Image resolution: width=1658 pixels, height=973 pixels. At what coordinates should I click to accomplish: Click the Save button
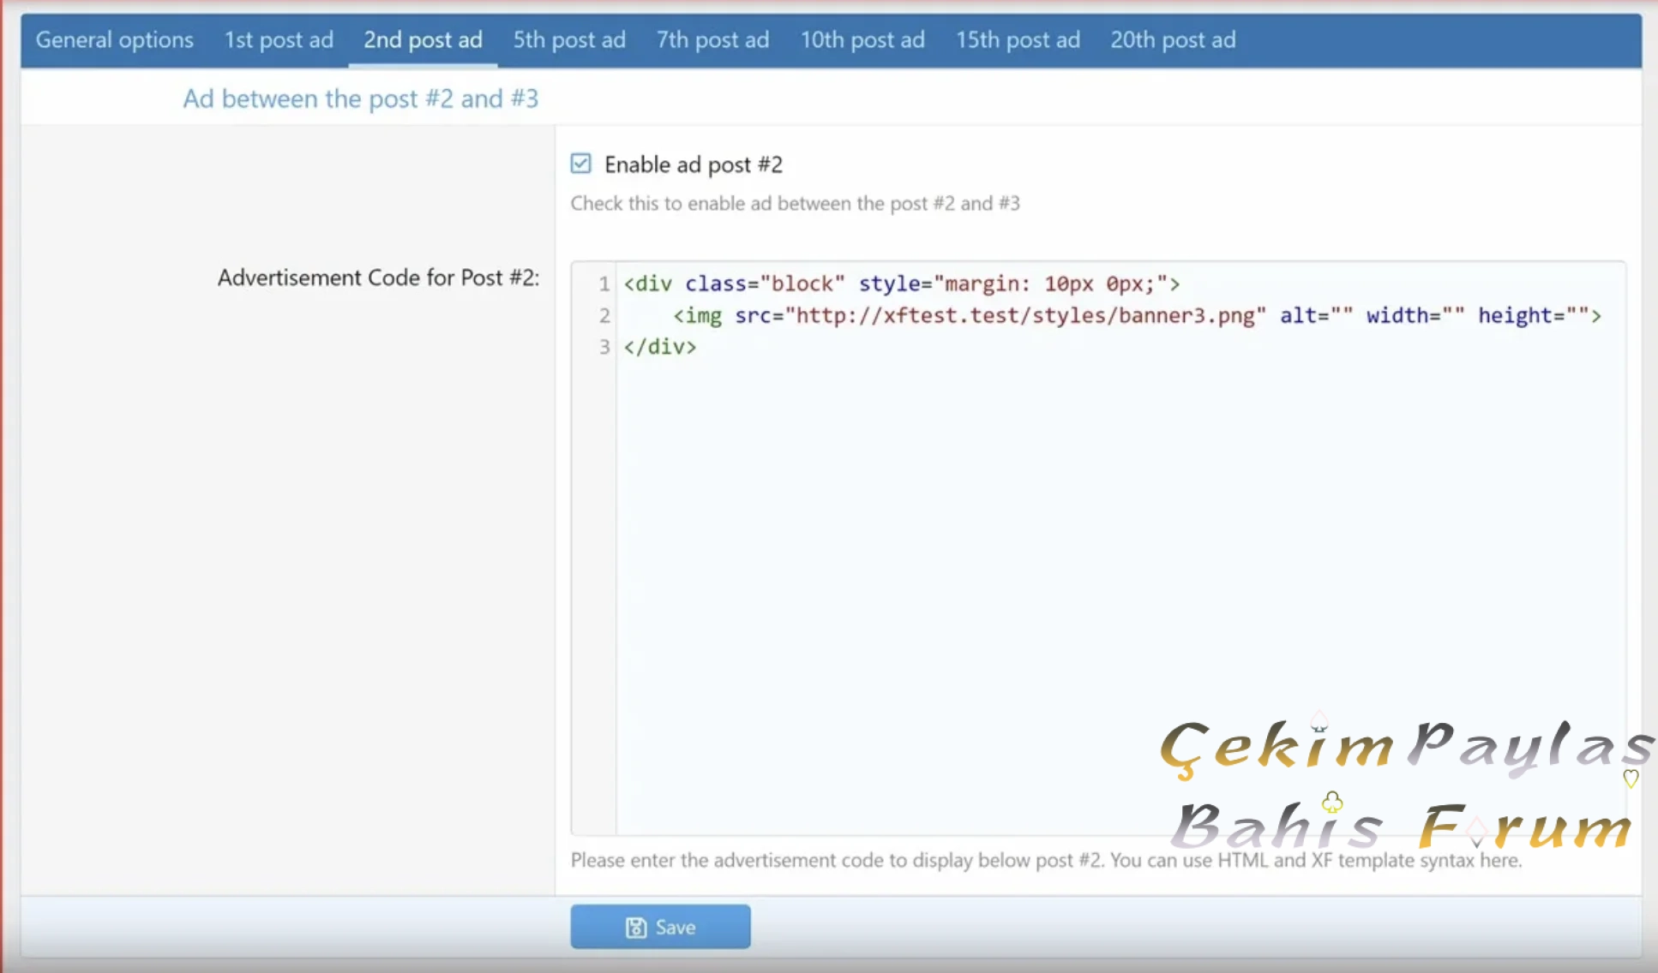coord(659,927)
